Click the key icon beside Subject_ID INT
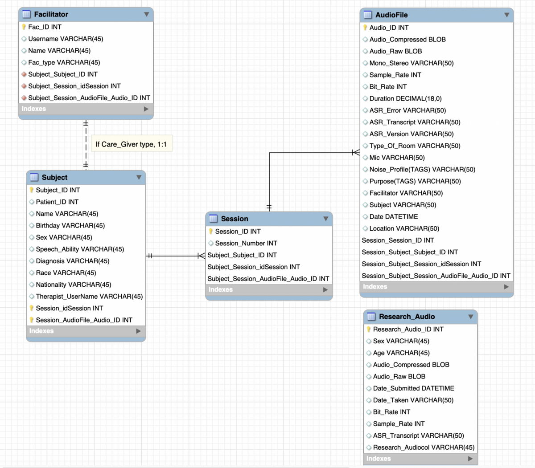The image size is (535, 468). [32, 190]
